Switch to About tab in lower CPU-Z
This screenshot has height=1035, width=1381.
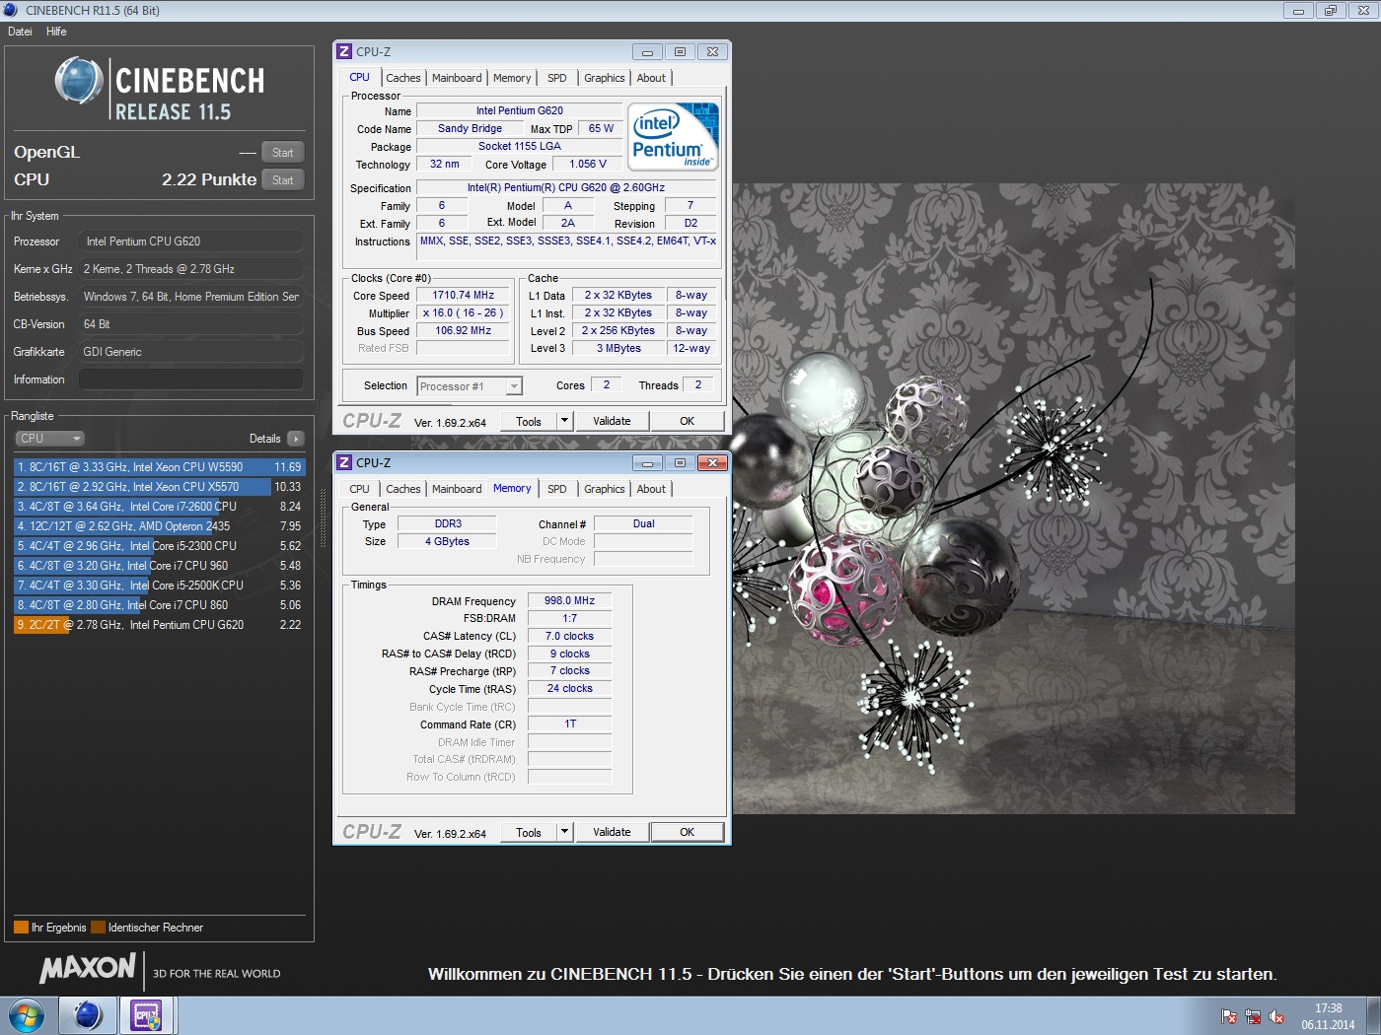point(651,489)
